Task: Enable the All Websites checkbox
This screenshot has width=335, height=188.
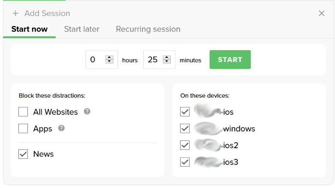Action: tap(23, 112)
